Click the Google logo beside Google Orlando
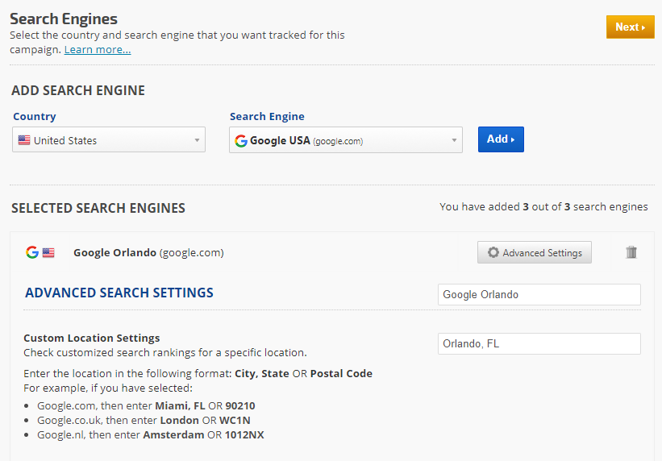 [32, 252]
